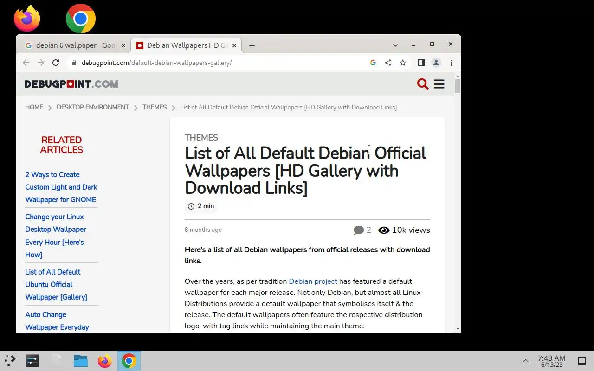Launch Firefox from the taskbar
Viewport: 594px width, 371px height.
[105, 361]
